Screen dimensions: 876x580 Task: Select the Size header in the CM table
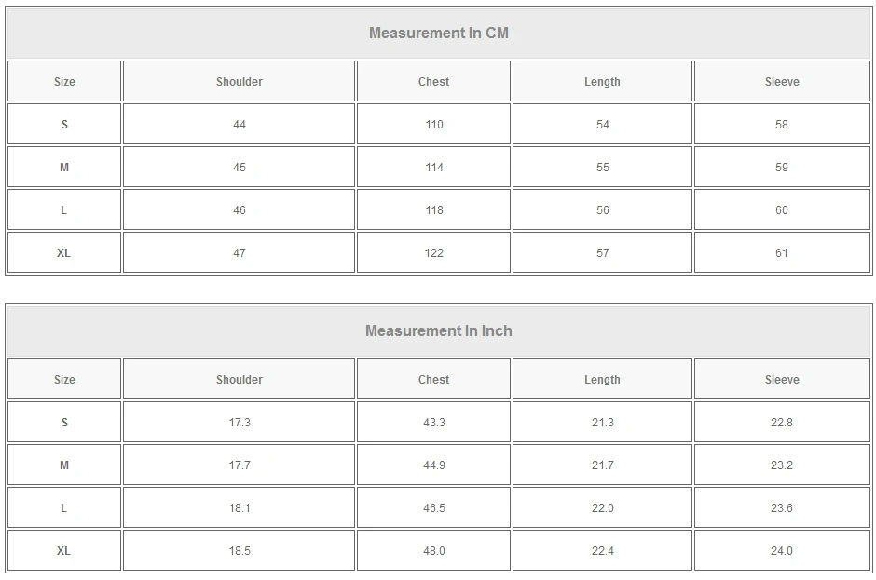coord(64,82)
